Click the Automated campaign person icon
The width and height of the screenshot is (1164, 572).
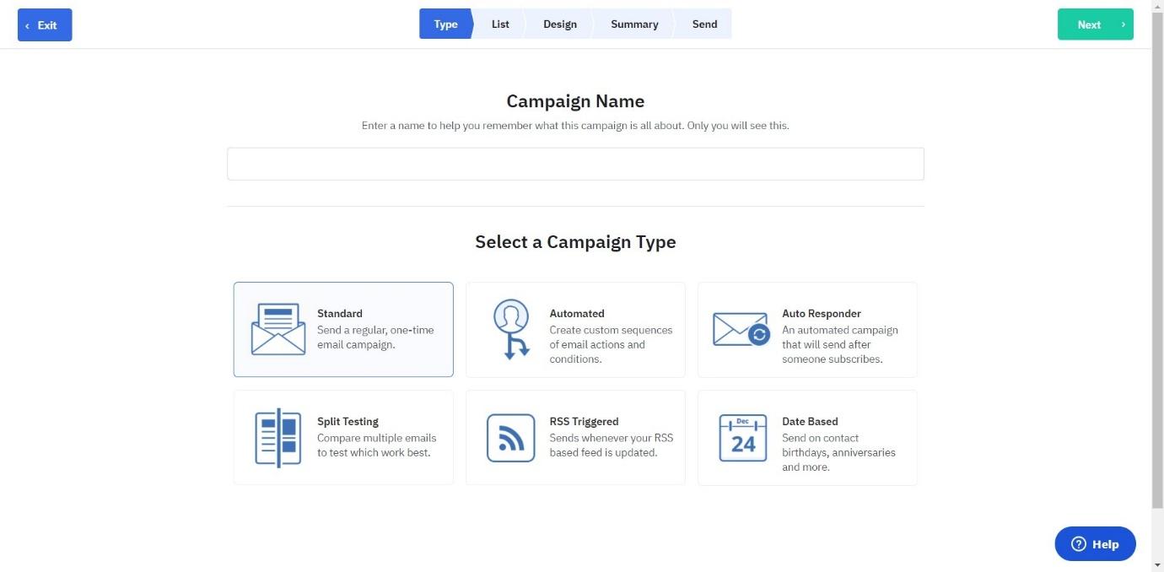click(511, 329)
